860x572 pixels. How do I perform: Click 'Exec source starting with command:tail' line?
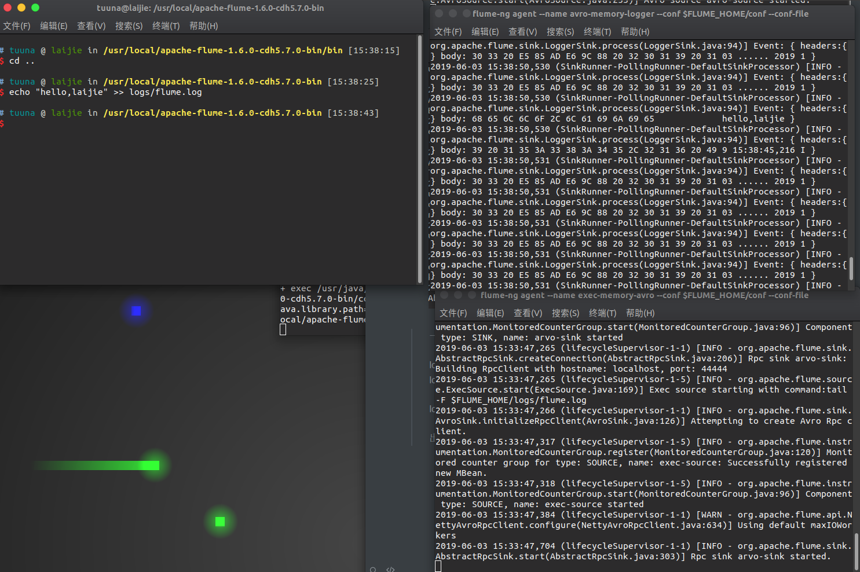748,390
